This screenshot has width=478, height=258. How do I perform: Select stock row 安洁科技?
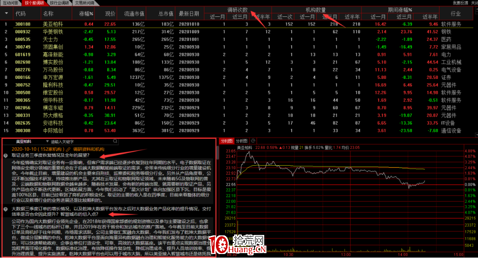tap(237, 123)
